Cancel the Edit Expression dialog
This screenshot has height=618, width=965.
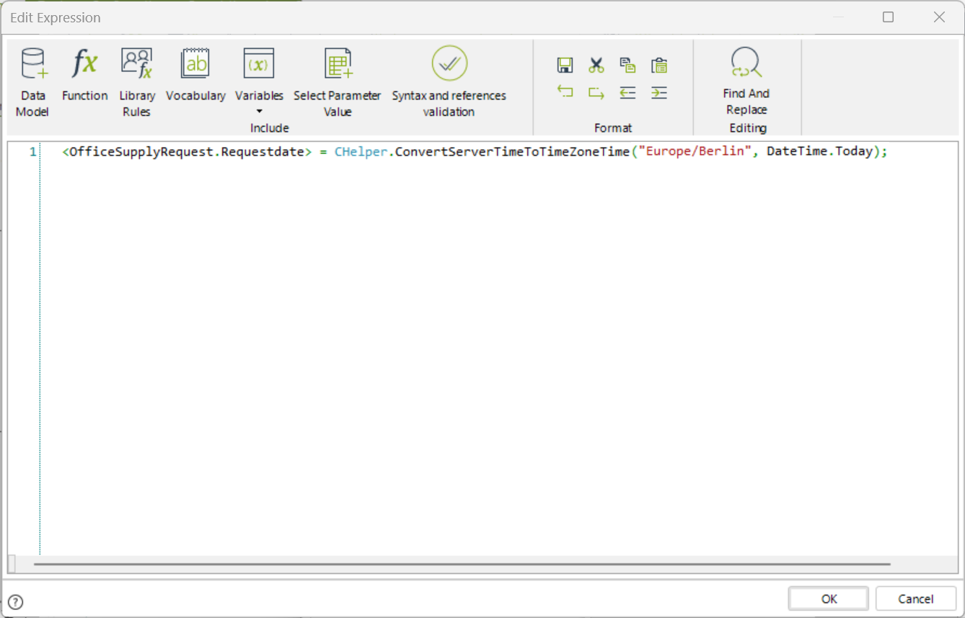(x=916, y=599)
